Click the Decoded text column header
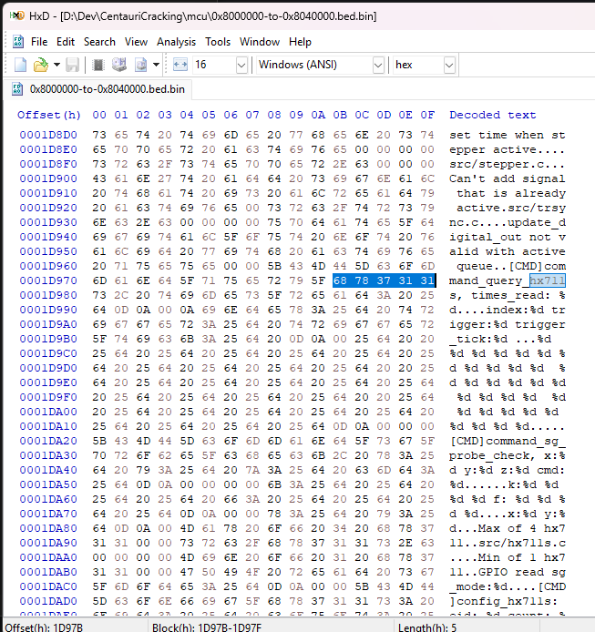595x632 pixels. click(x=492, y=115)
